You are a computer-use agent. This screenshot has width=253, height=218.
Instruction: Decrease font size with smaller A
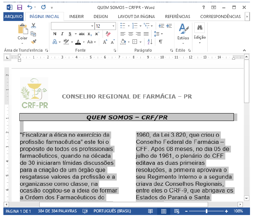click(113, 42)
